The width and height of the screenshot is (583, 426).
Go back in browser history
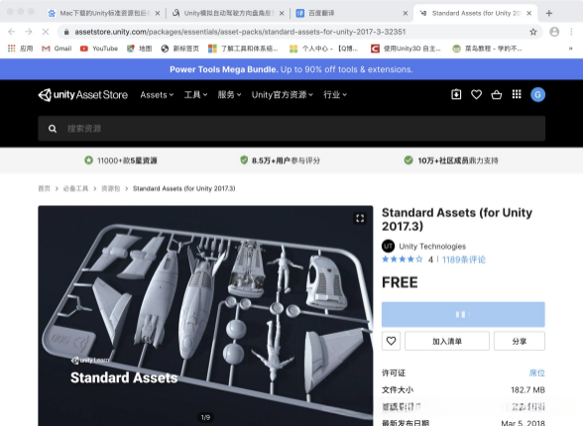(x=12, y=32)
